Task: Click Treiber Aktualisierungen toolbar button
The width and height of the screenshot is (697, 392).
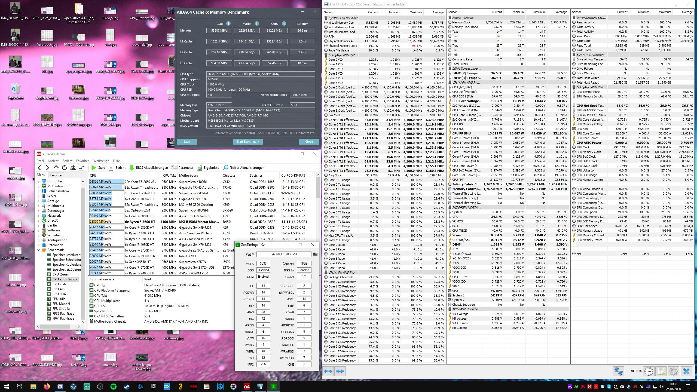Action: [x=244, y=168]
